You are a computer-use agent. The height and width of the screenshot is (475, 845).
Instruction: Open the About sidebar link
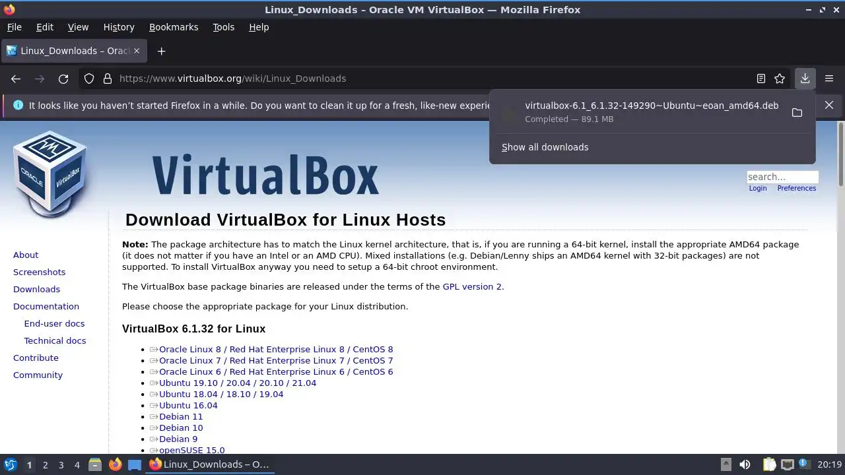[26, 255]
